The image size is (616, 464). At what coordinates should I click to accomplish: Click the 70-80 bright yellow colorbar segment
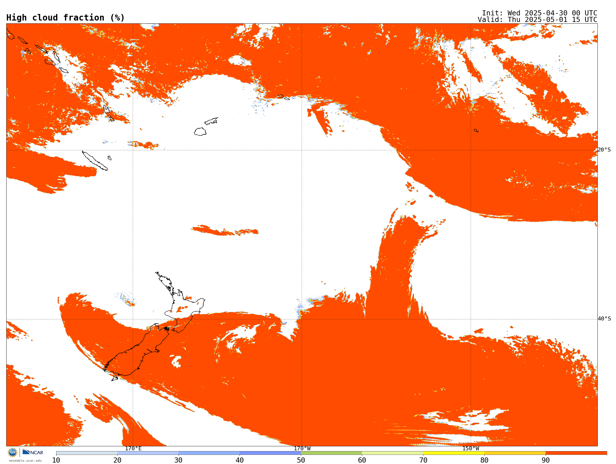[x=454, y=453]
